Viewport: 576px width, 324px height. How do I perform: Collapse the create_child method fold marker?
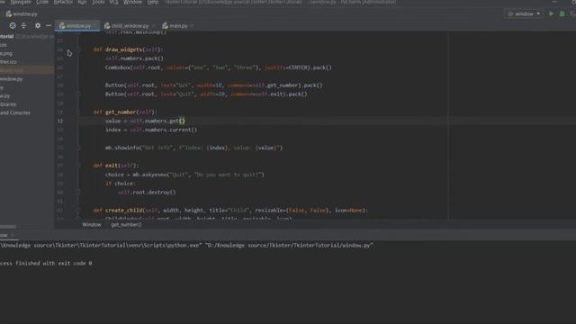[78, 211]
